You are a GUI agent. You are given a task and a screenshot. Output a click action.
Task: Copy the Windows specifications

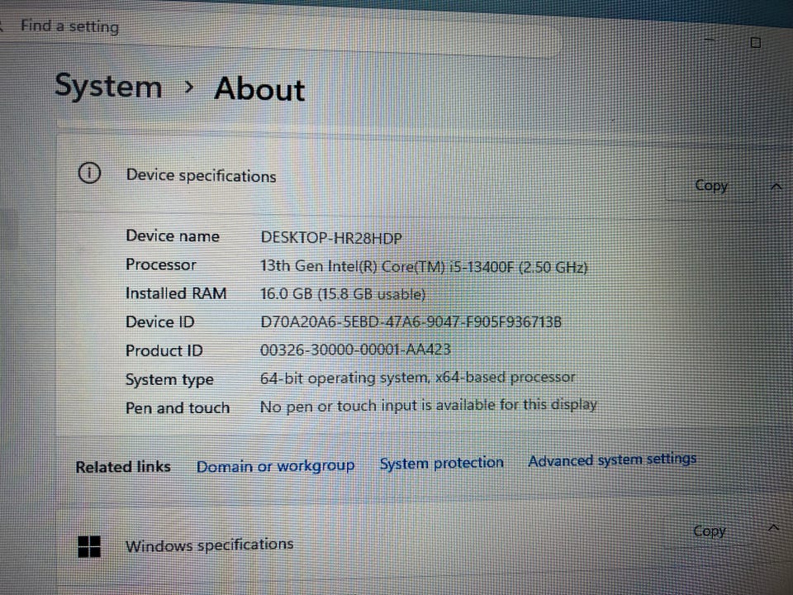click(x=709, y=531)
